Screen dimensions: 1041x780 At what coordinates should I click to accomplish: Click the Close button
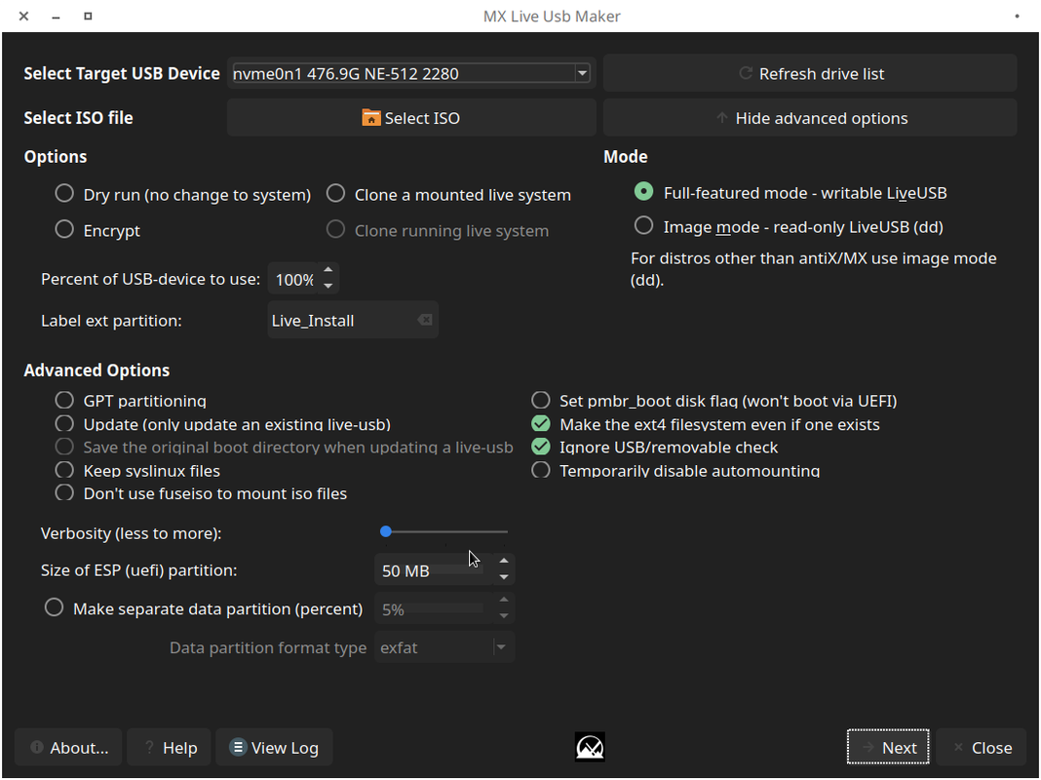982,748
